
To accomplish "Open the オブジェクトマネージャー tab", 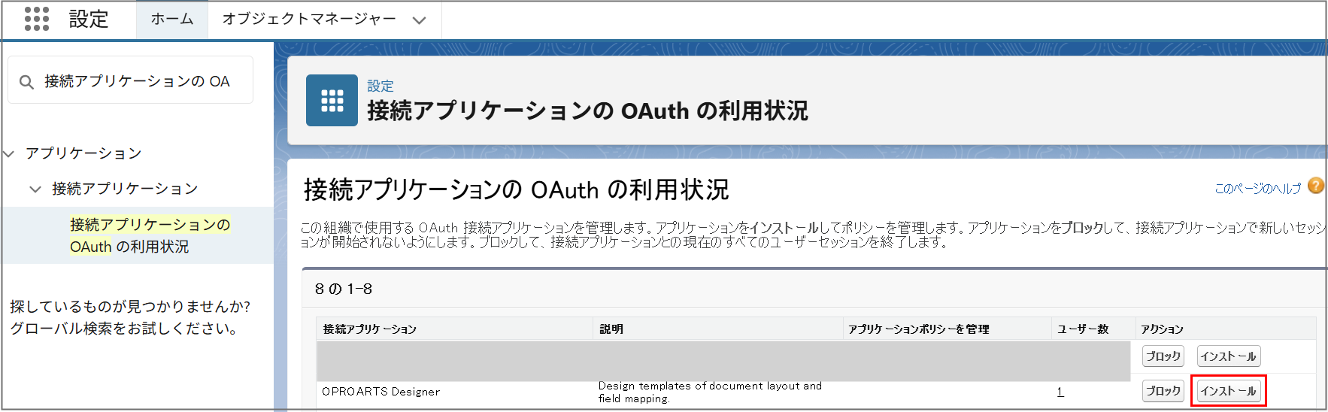I will pyautogui.click(x=308, y=20).
